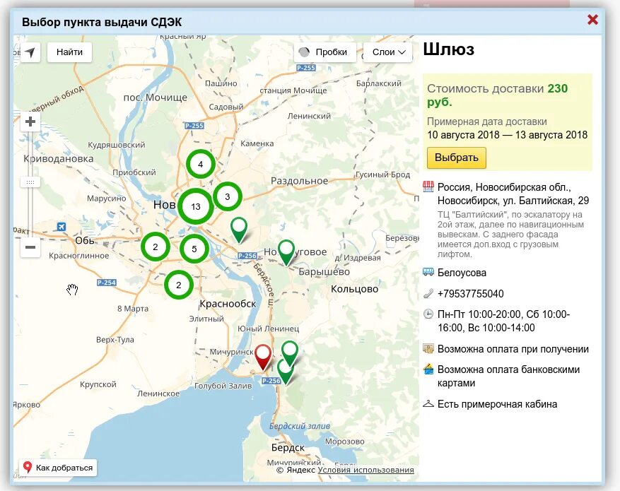This screenshot has height=491, width=620.
Task: Click the airport icon near Обь
Action: click(61, 227)
